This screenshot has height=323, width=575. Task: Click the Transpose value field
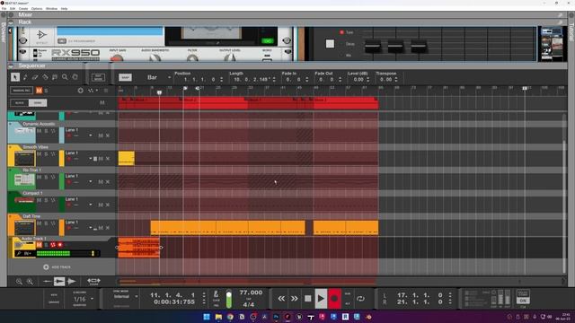(x=385, y=80)
